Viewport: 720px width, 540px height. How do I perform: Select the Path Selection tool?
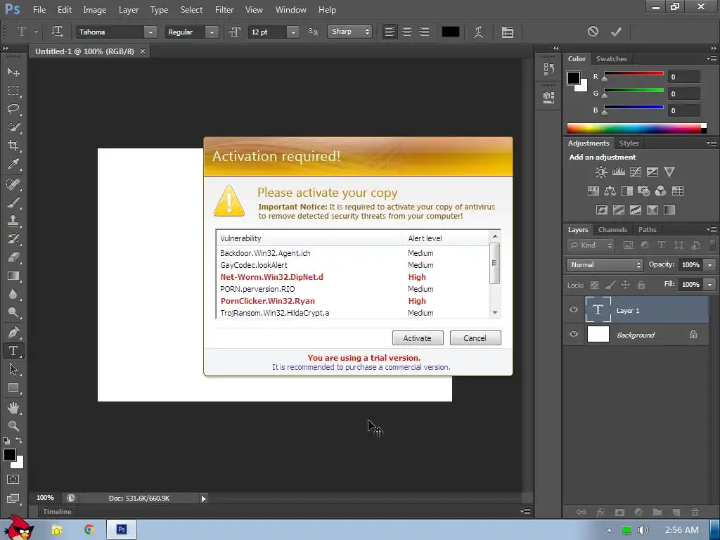(13, 369)
